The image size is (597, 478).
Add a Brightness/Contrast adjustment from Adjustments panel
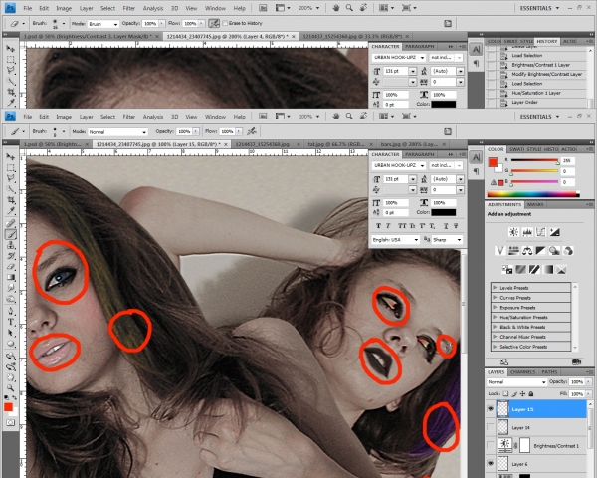tap(513, 232)
